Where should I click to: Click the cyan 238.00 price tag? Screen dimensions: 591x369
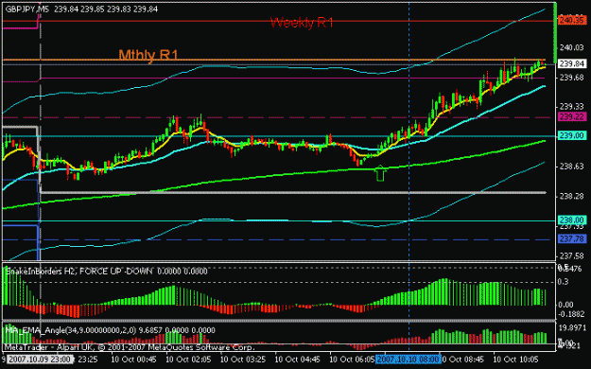click(x=572, y=220)
